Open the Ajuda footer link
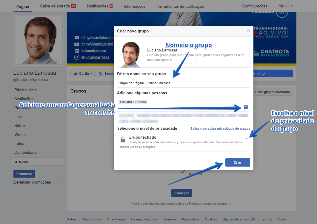 pos(281,219)
